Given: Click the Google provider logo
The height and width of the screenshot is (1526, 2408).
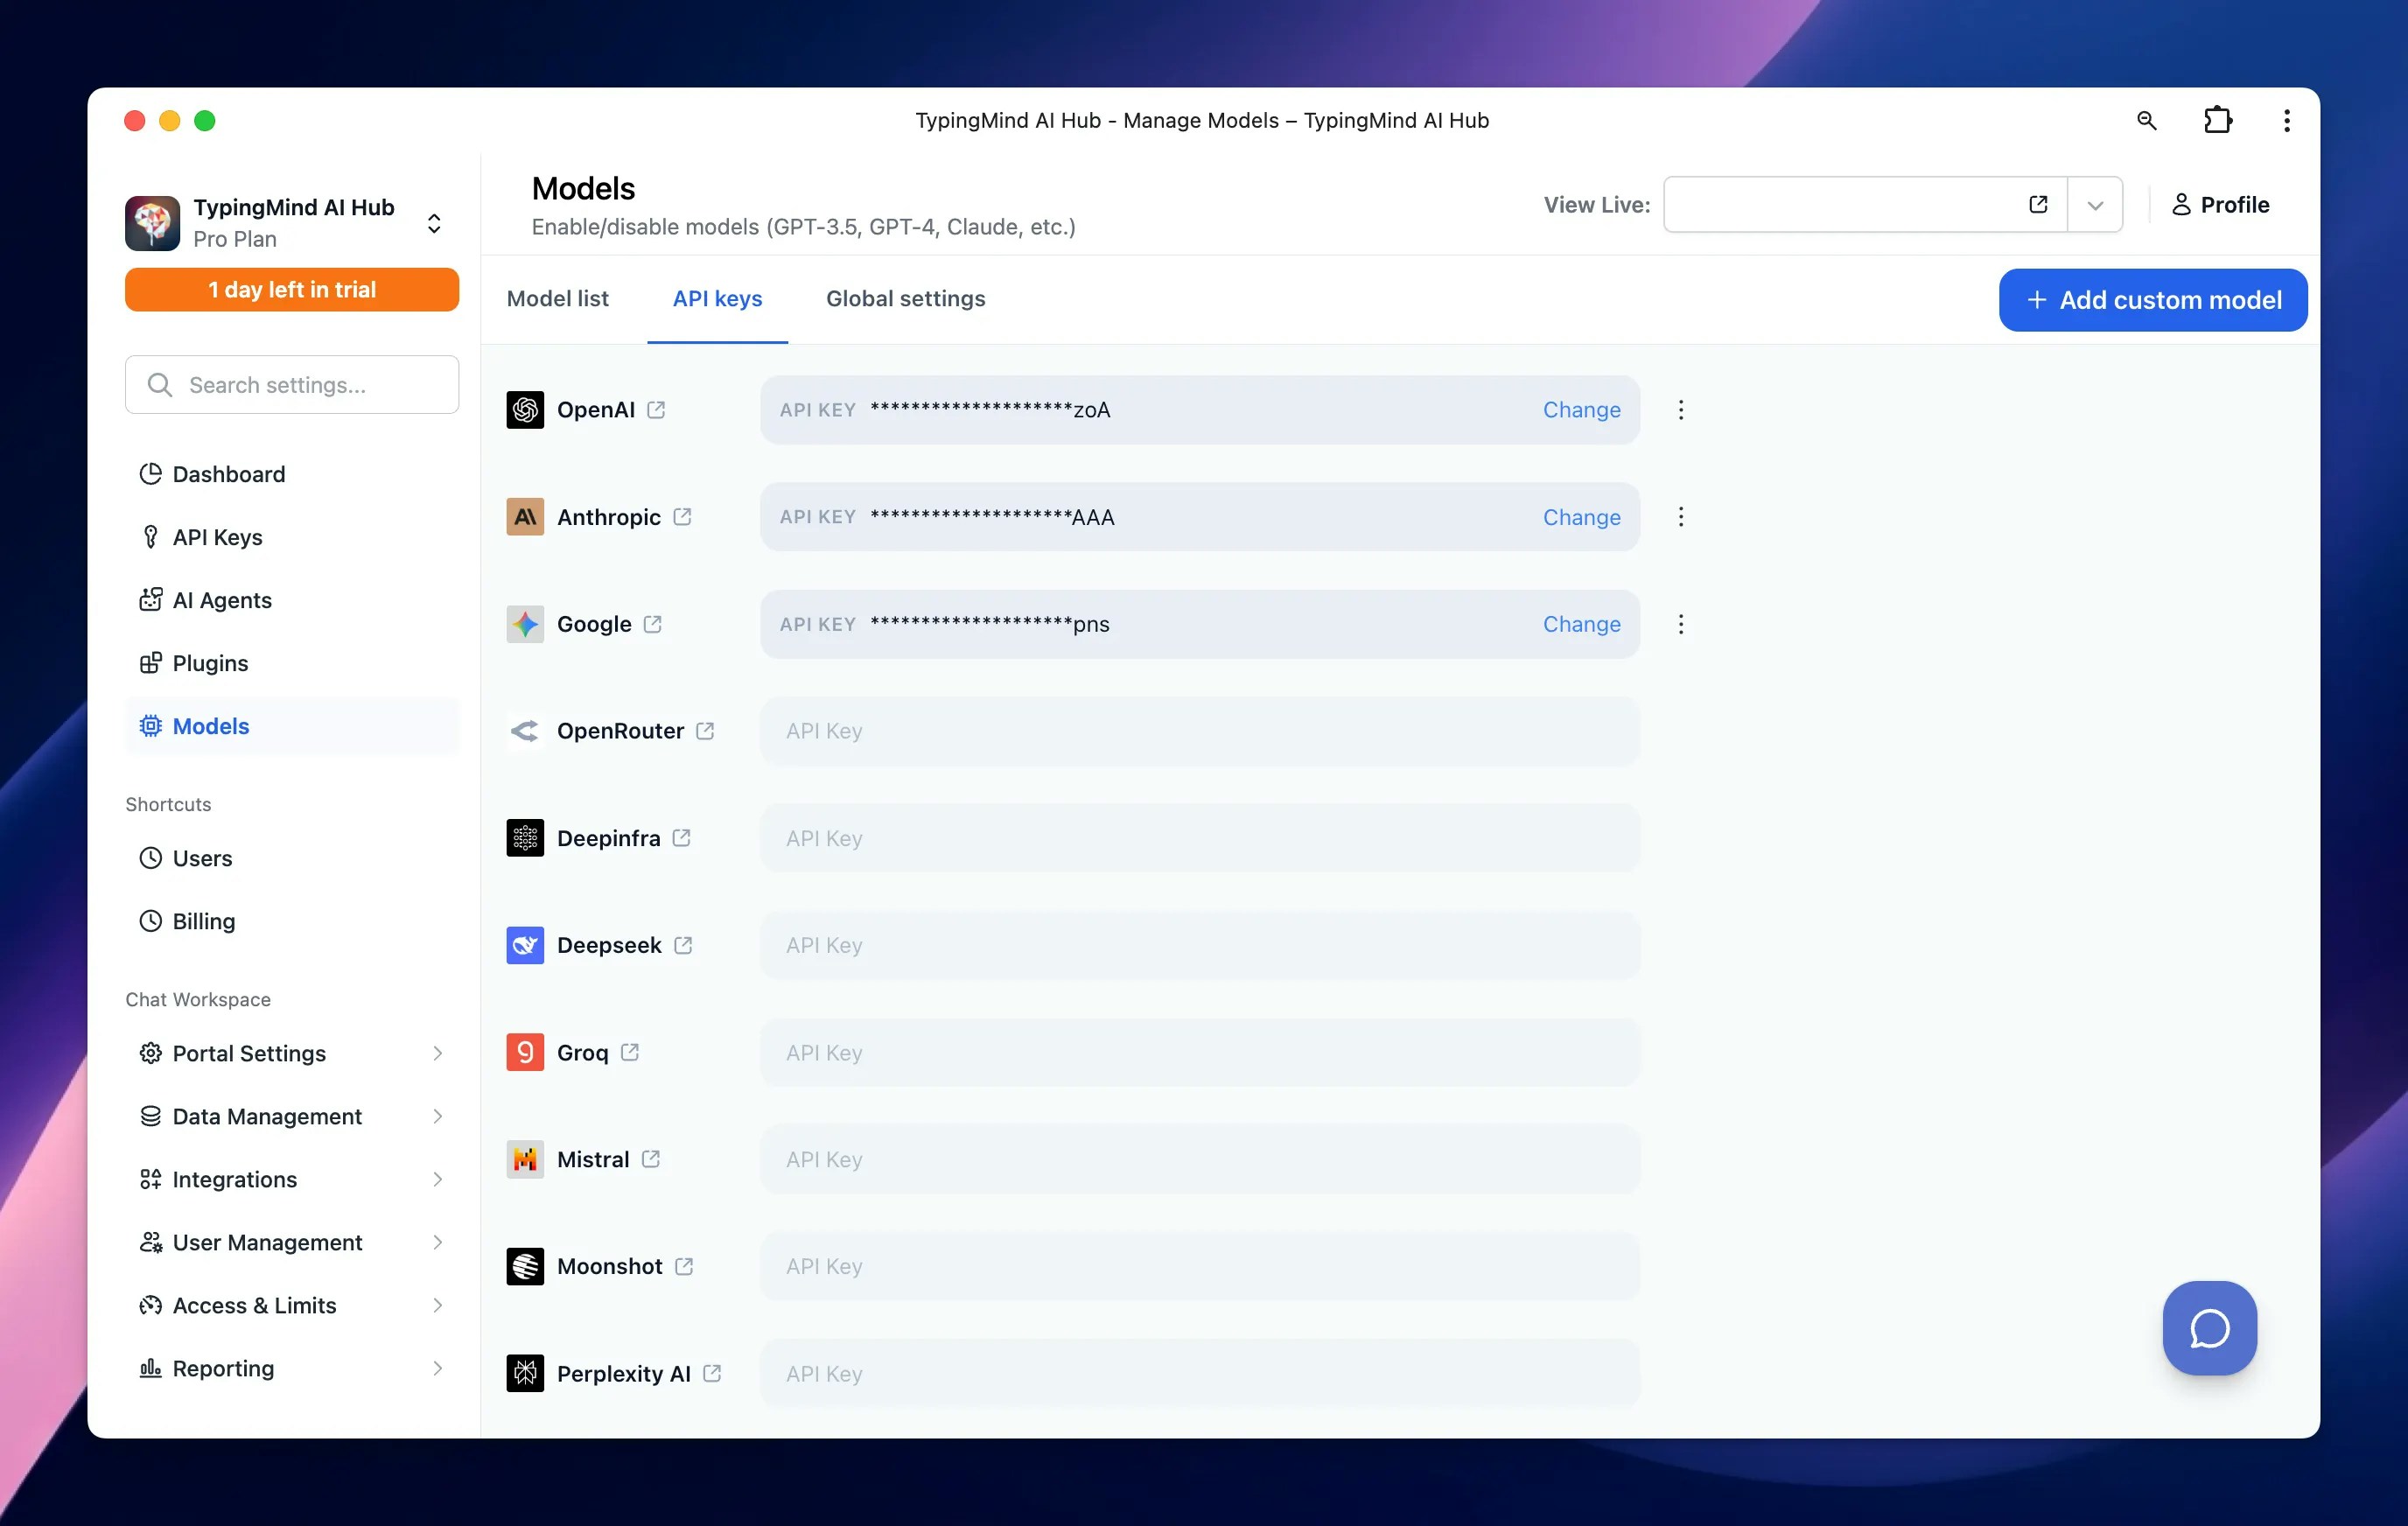Looking at the screenshot, I should (525, 624).
